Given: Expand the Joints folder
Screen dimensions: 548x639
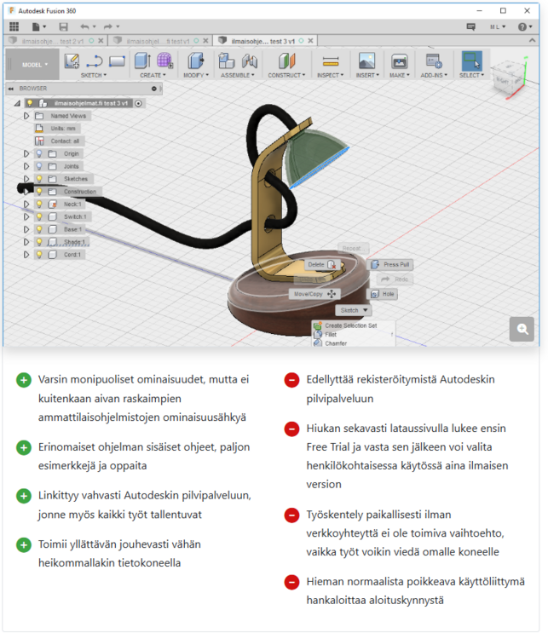Looking at the screenshot, I should (26, 166).
